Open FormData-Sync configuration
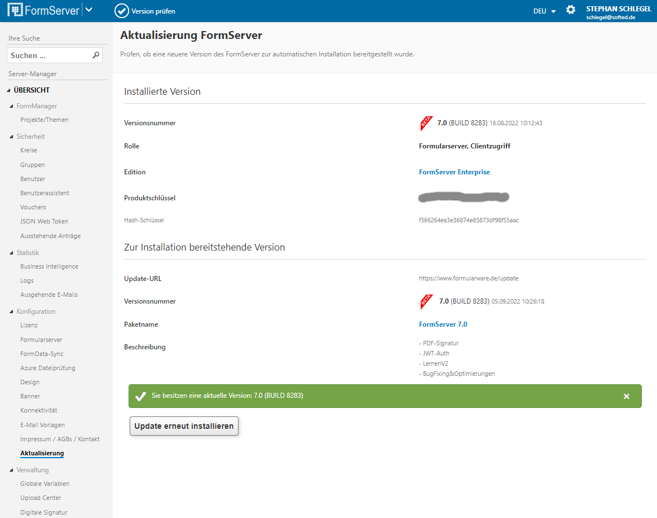Screen dimensions: 657x518 pos(42,354)
